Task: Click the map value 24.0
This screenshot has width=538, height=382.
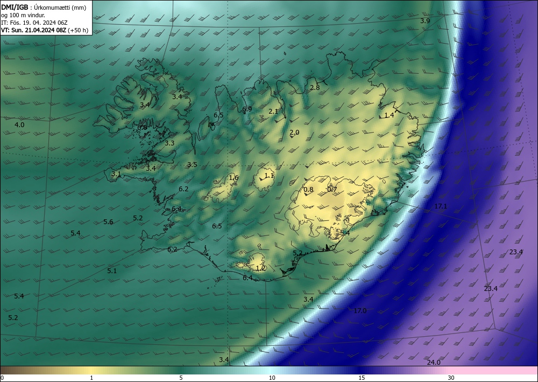Action: pos(434,363)
